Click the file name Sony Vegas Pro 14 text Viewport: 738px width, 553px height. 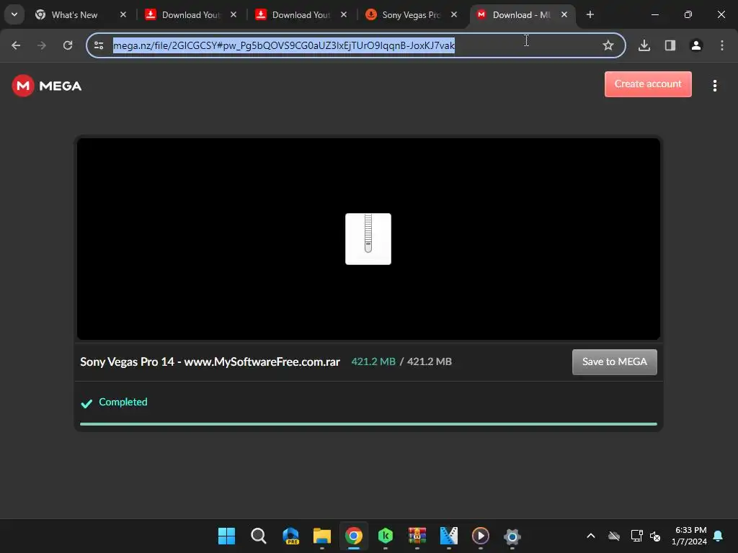(x=210, y=361)
